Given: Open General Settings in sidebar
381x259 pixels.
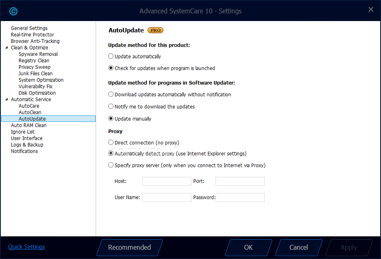Looking at the screenshot, I should point(29,28).
